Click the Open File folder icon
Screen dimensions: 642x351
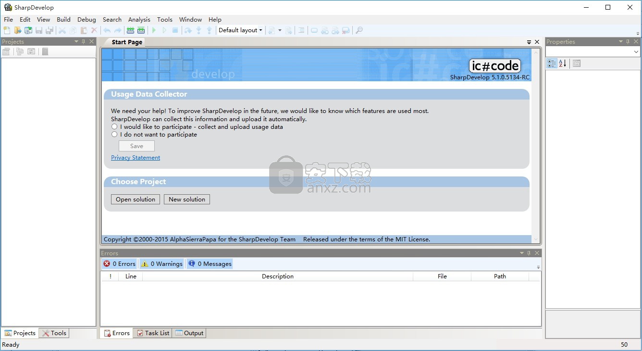pos(18,30)
